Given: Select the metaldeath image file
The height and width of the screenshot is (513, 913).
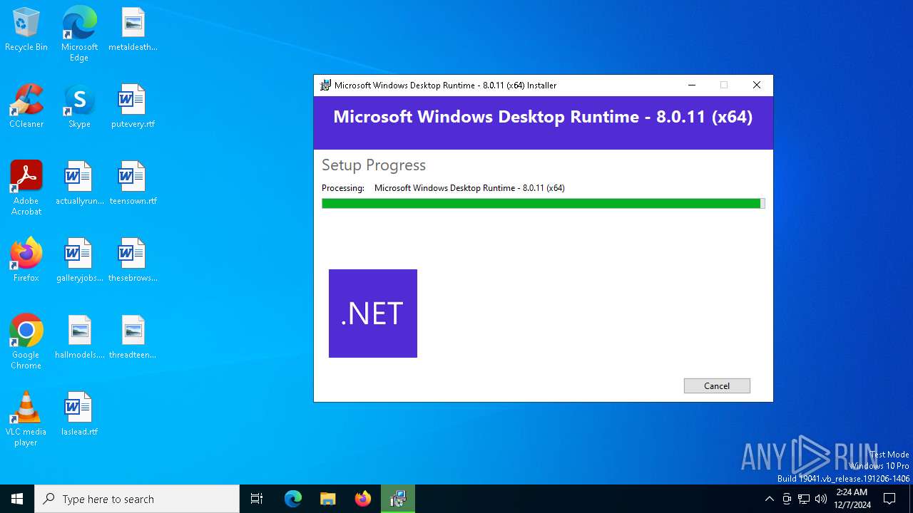Looking at the screenshot, I should (x=133, y=30).
